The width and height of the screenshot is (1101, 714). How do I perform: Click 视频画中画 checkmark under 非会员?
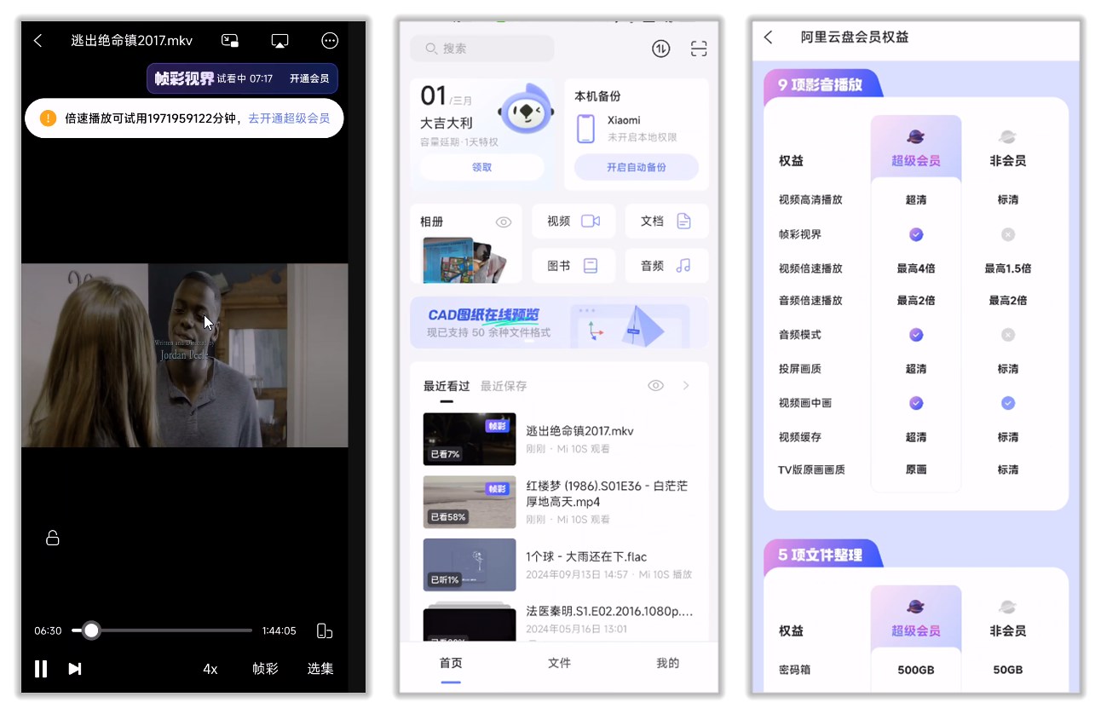pyautogui.click(x=1008, y=403)
